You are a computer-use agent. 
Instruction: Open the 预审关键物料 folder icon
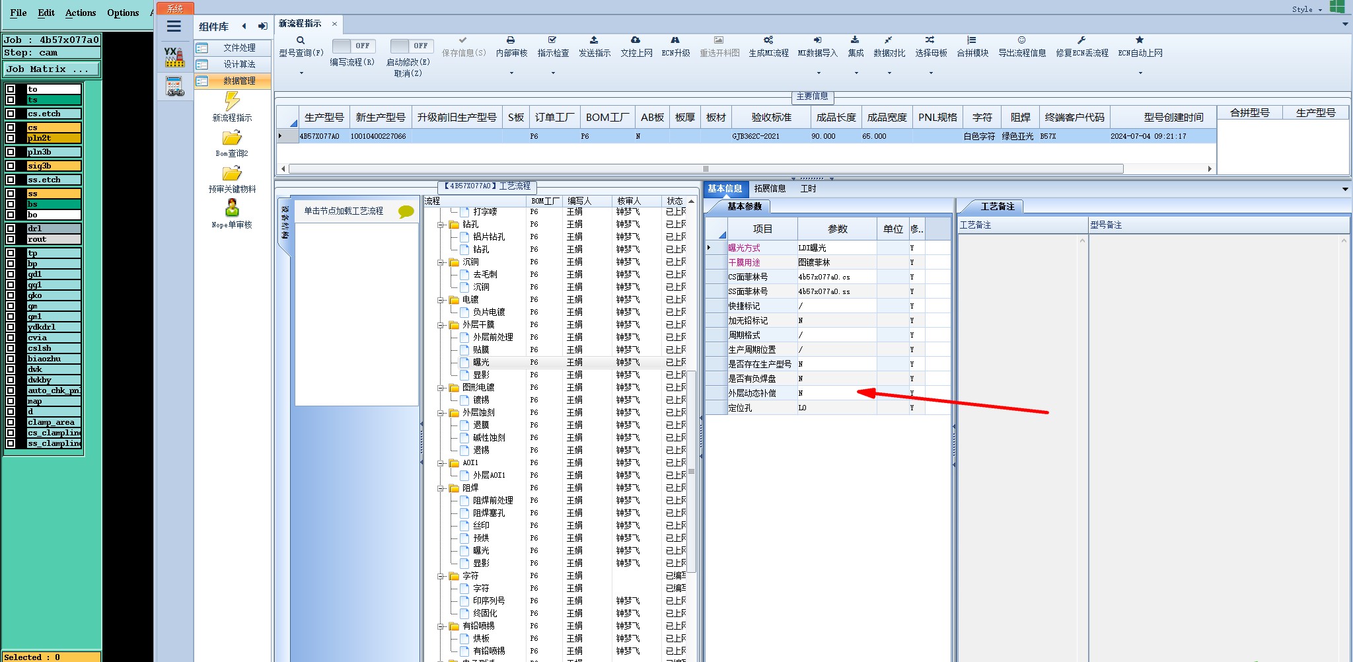click(x=232, y=173)
